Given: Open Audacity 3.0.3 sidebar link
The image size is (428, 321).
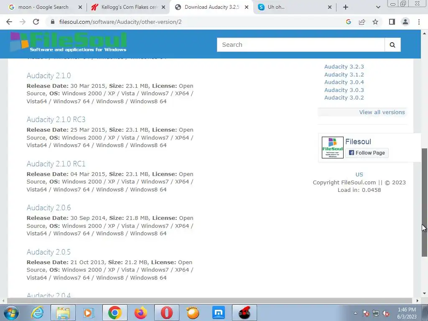Looking at the screenshot, I should pos(344,90).
